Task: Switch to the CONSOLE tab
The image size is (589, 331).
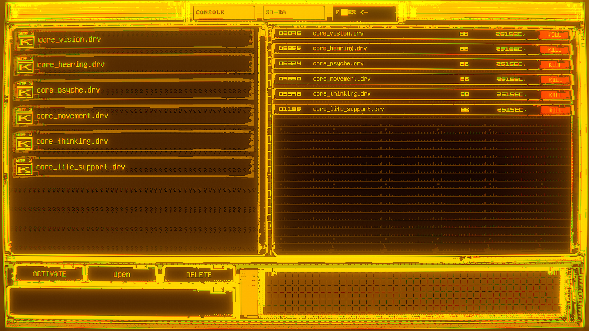Action: click(224, 13)
